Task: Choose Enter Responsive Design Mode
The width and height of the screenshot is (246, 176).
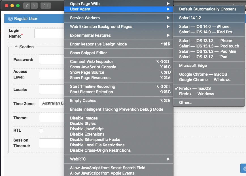Action: (x=118, y=44)
